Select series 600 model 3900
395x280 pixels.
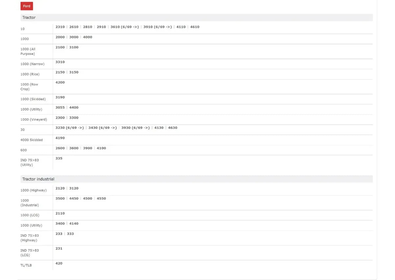(88, 148)
